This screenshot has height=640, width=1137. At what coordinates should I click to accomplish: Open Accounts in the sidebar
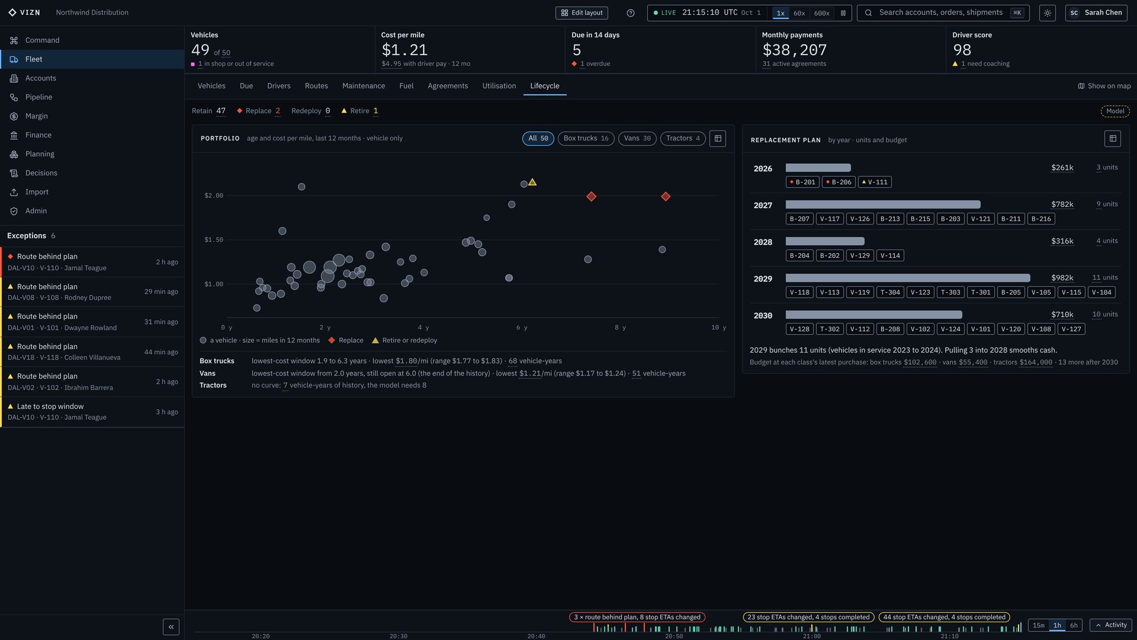point(92,78)
